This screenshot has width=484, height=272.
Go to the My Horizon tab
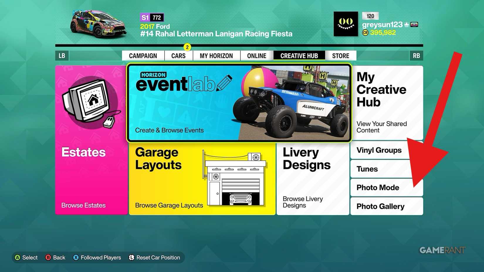pos(216,56)
